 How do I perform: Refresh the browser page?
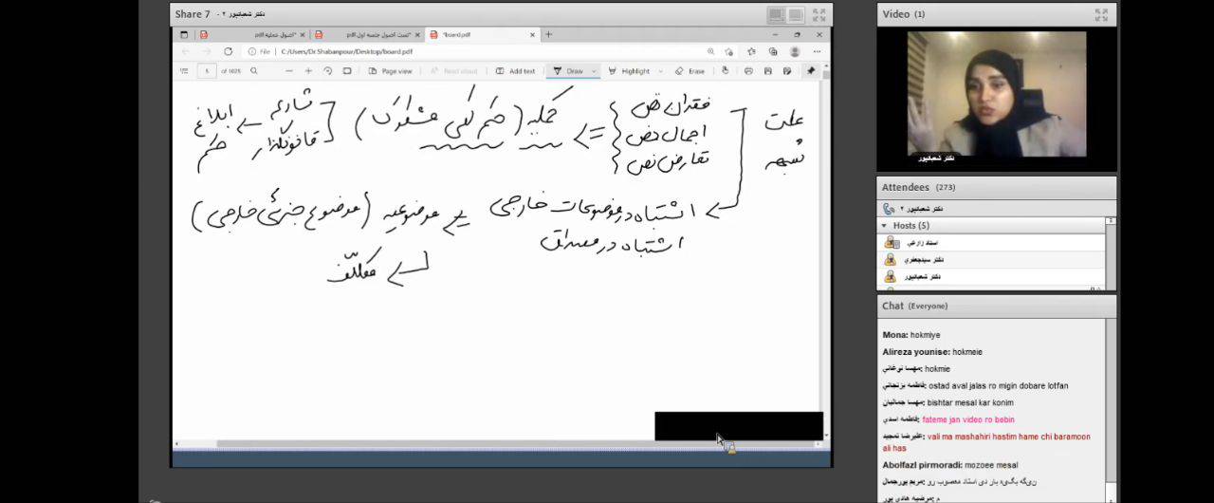coord(228,51)
